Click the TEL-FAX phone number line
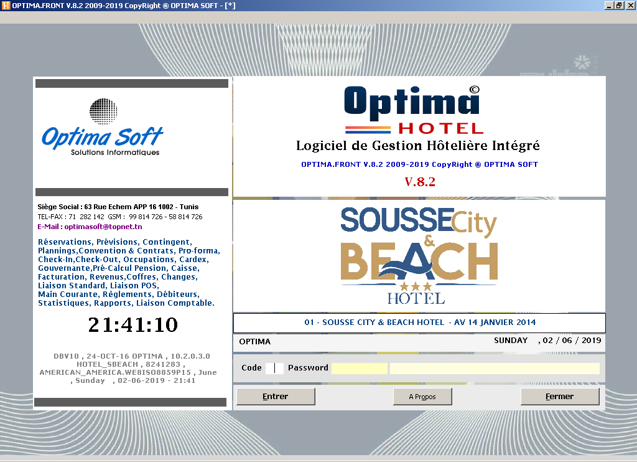The height and width of the screenshot is (462, 637). (x=120, y=217)
